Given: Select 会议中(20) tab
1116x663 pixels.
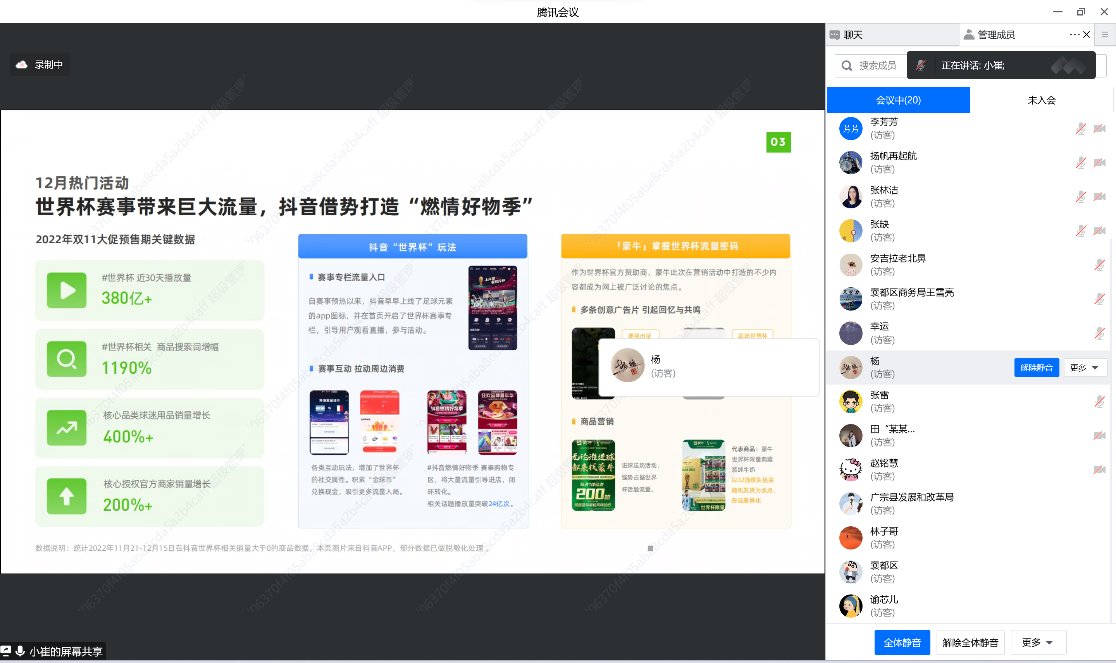Looking at the screenshot, I should point(898,100).
